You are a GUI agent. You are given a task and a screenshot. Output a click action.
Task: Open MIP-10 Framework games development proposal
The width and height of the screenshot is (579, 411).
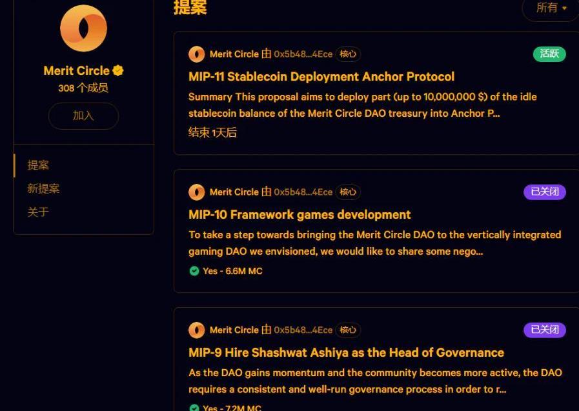300,215
